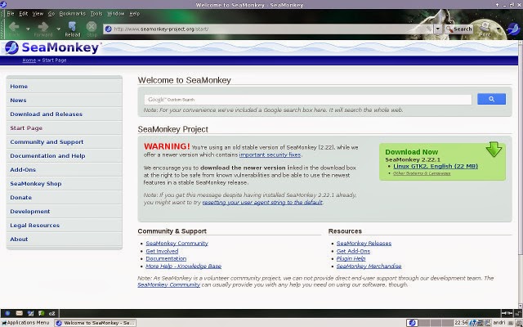The height and width of the screenshot is (327, 523).
Task: Click the SeaMonkey throbber logo in toolbar
Action: tap(514, 29)
